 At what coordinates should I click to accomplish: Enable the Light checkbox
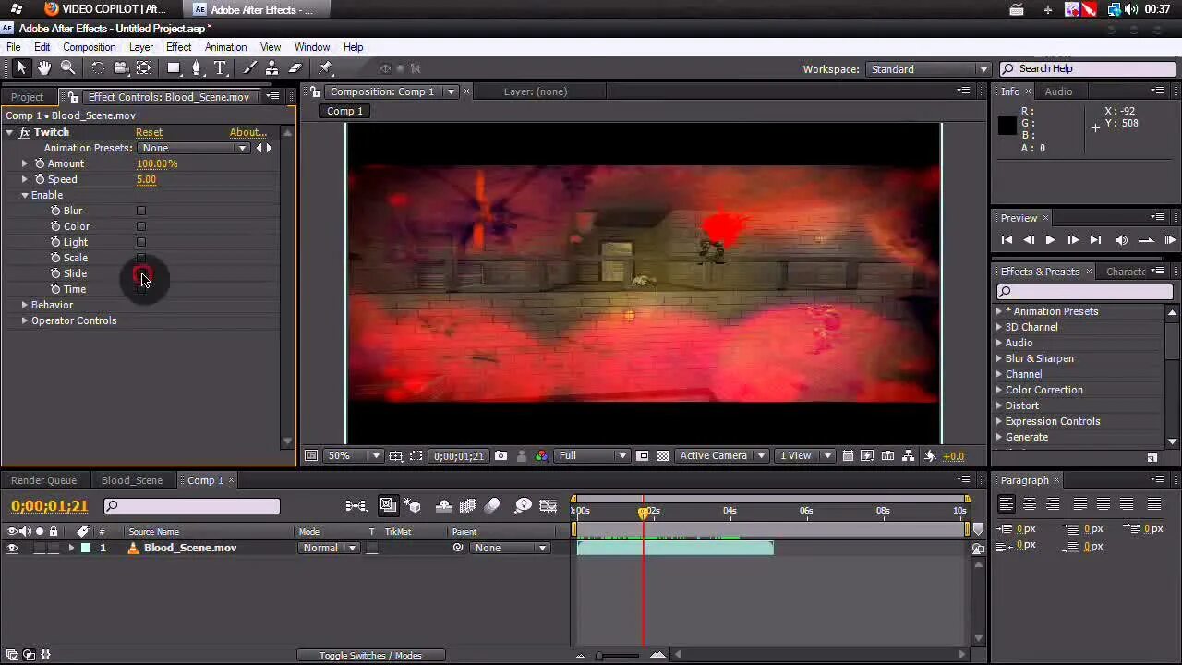(x=141, y=242)
